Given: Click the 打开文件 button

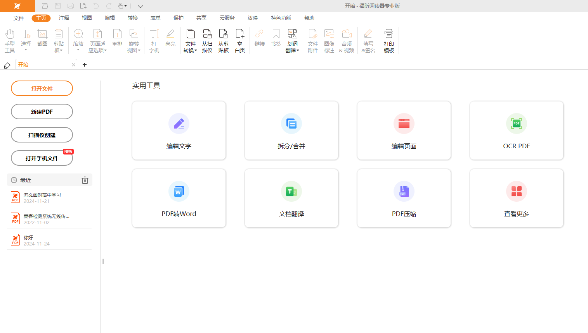Looking at the screenshot, I should coord(42,88).
